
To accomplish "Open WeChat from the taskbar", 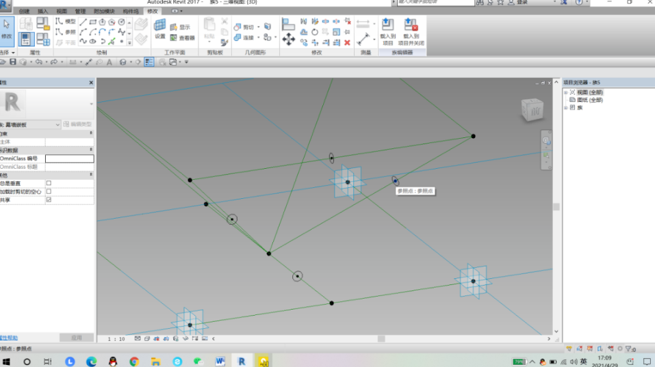I will click(x=198, y=362).
